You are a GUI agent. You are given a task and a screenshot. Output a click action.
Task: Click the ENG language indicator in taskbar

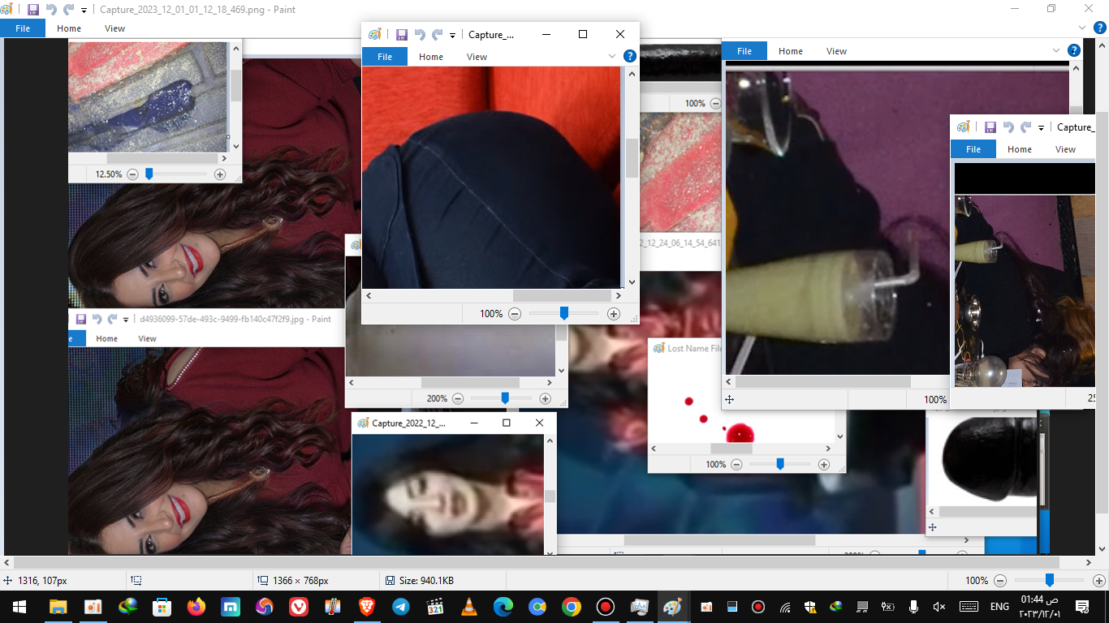999,607
